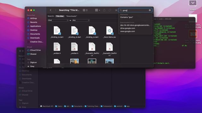
Task: Select the second _binding_io.dart file icon
Action: coord(74,30)
